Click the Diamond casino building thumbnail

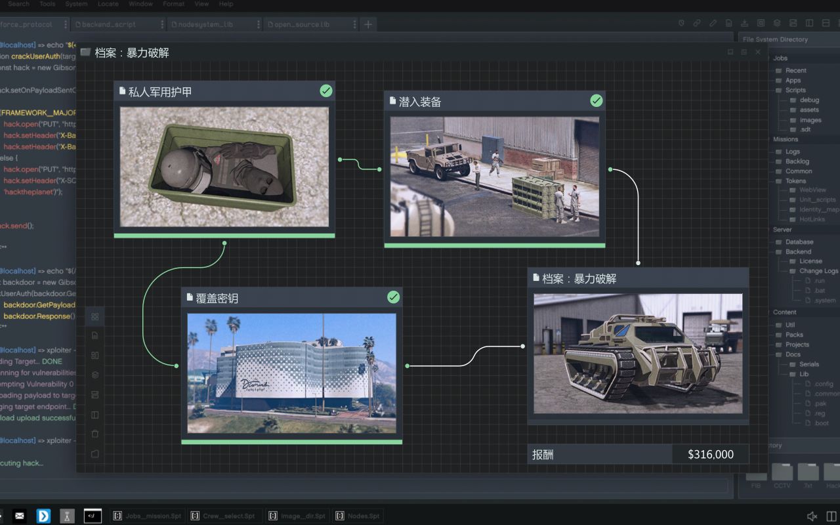[292, 373]
